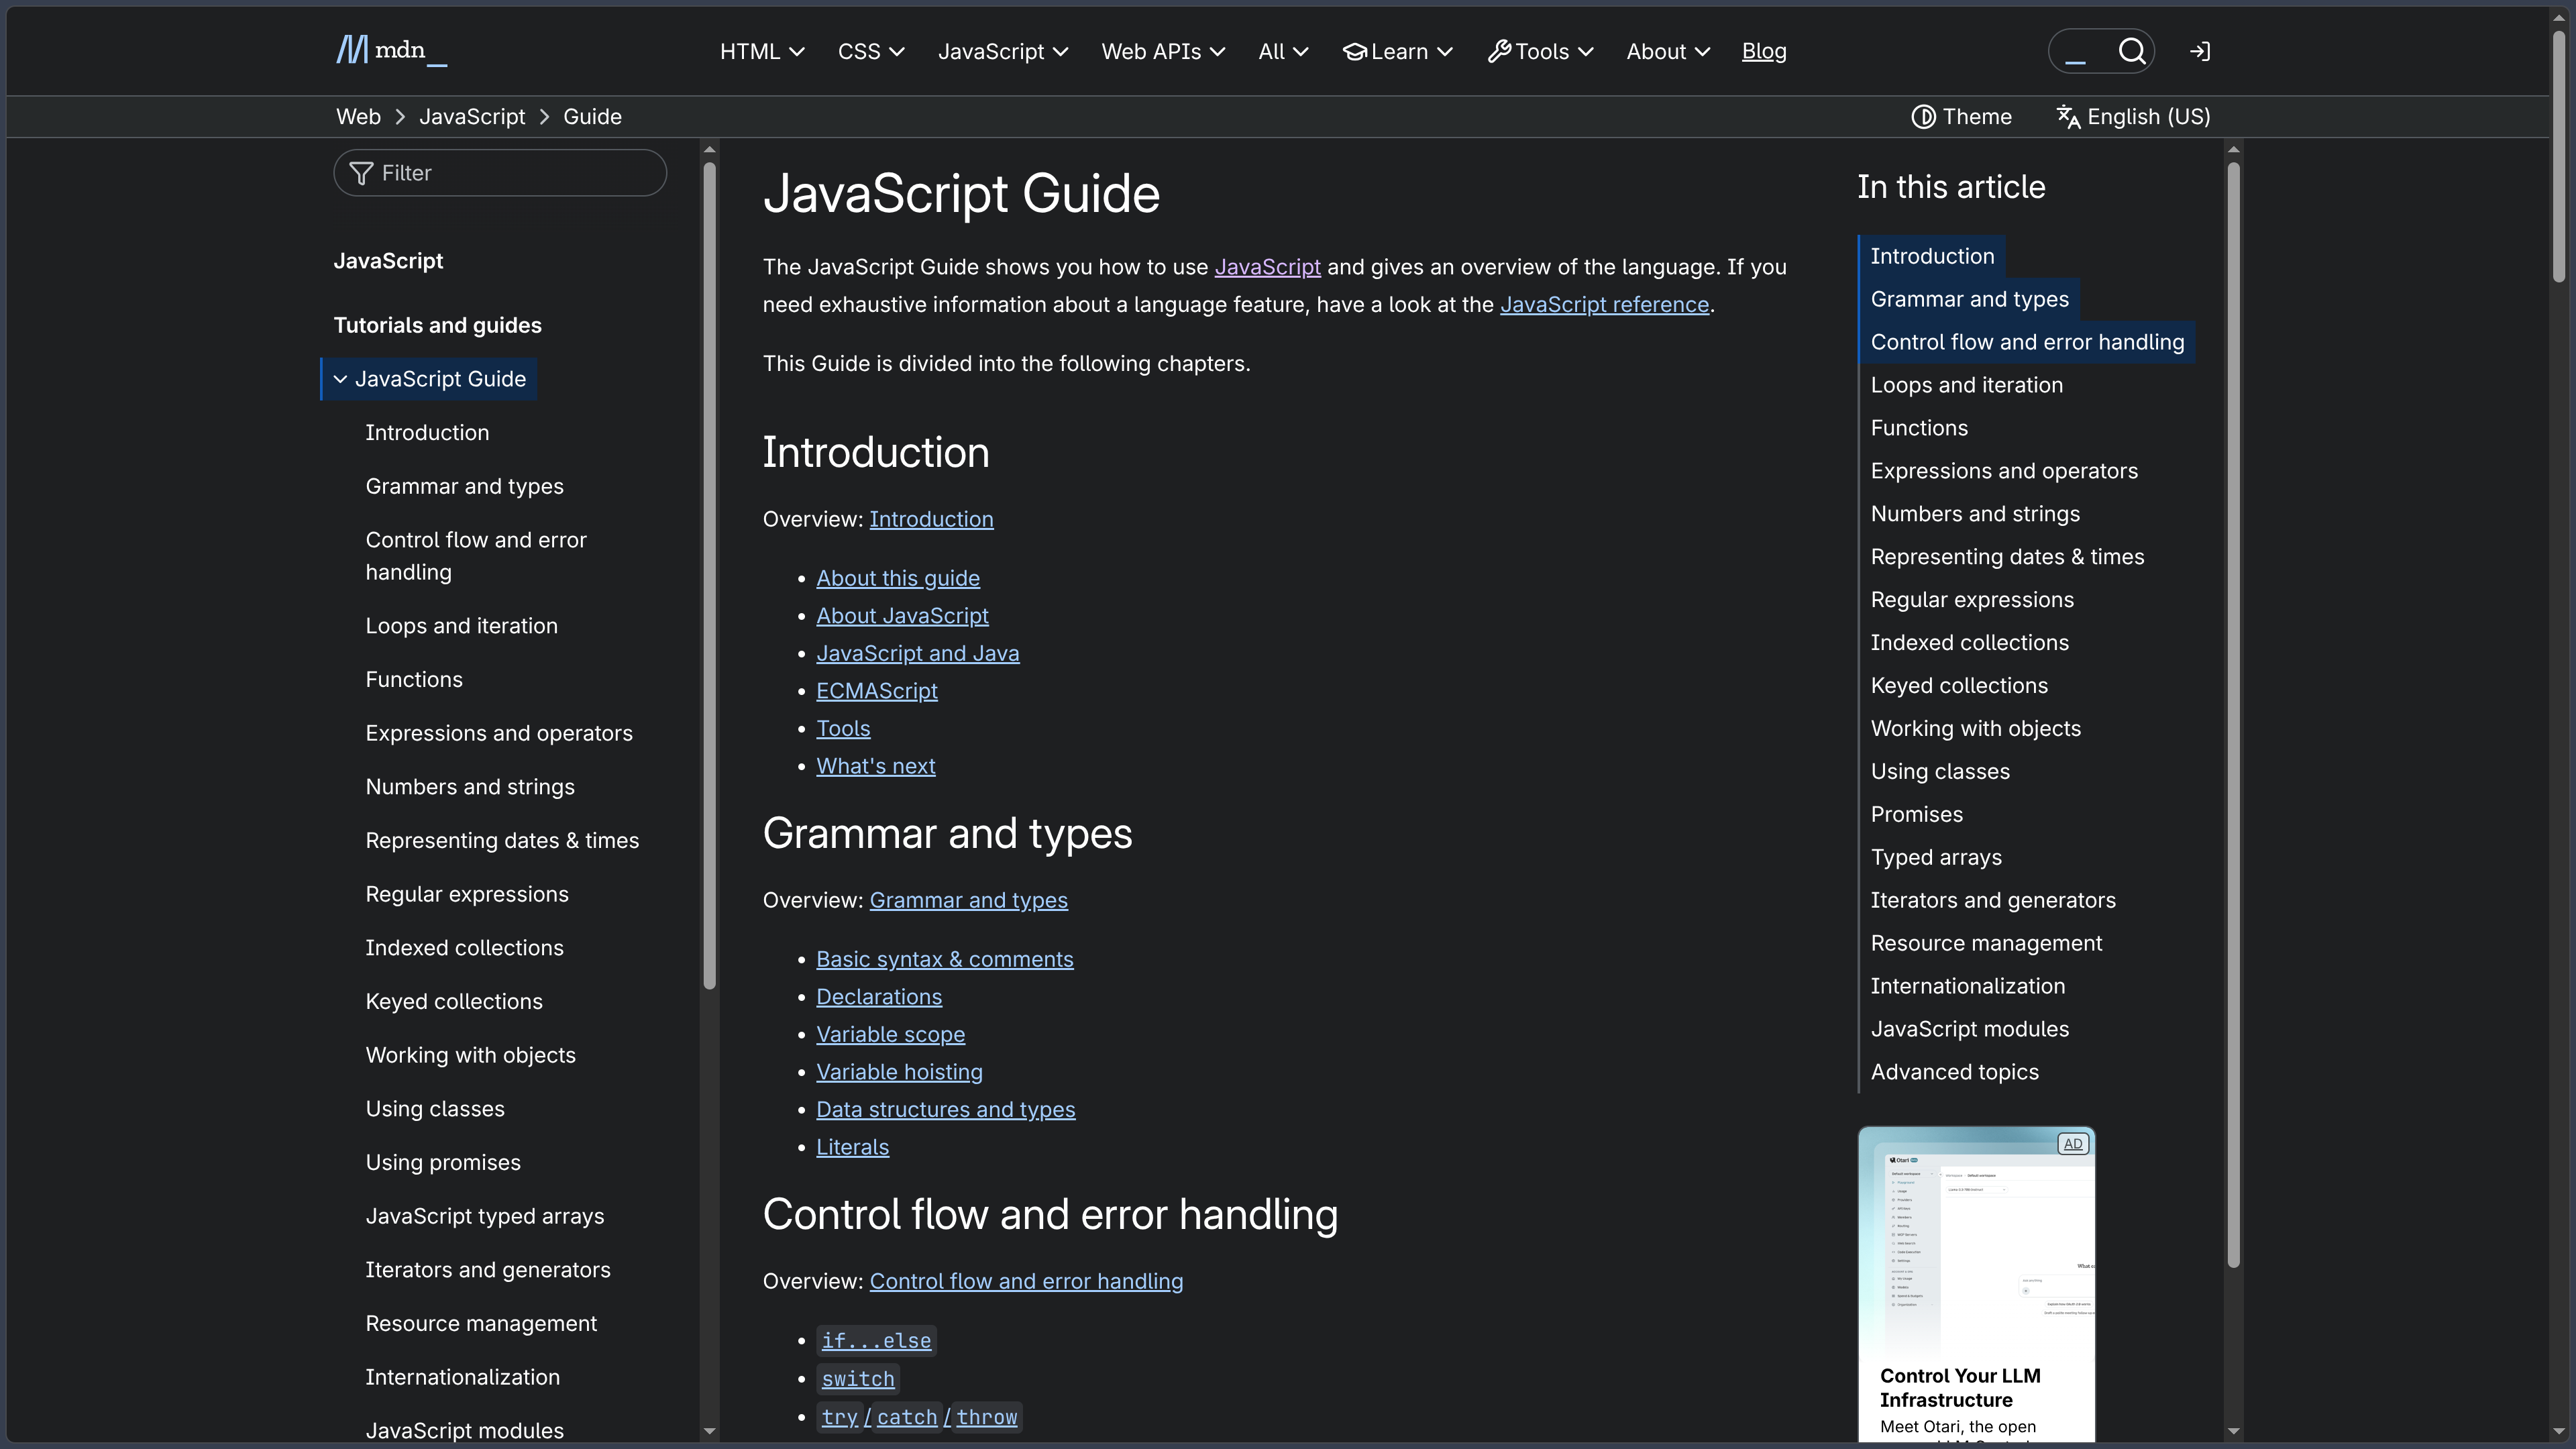The width and height of the screenshot is (2576, 1449).
Task: Open the Theme switcher
Action: point(1961,117)
